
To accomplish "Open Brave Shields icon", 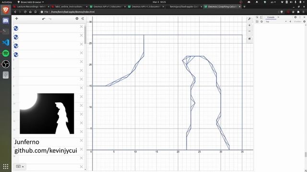I will coord(282,12).
